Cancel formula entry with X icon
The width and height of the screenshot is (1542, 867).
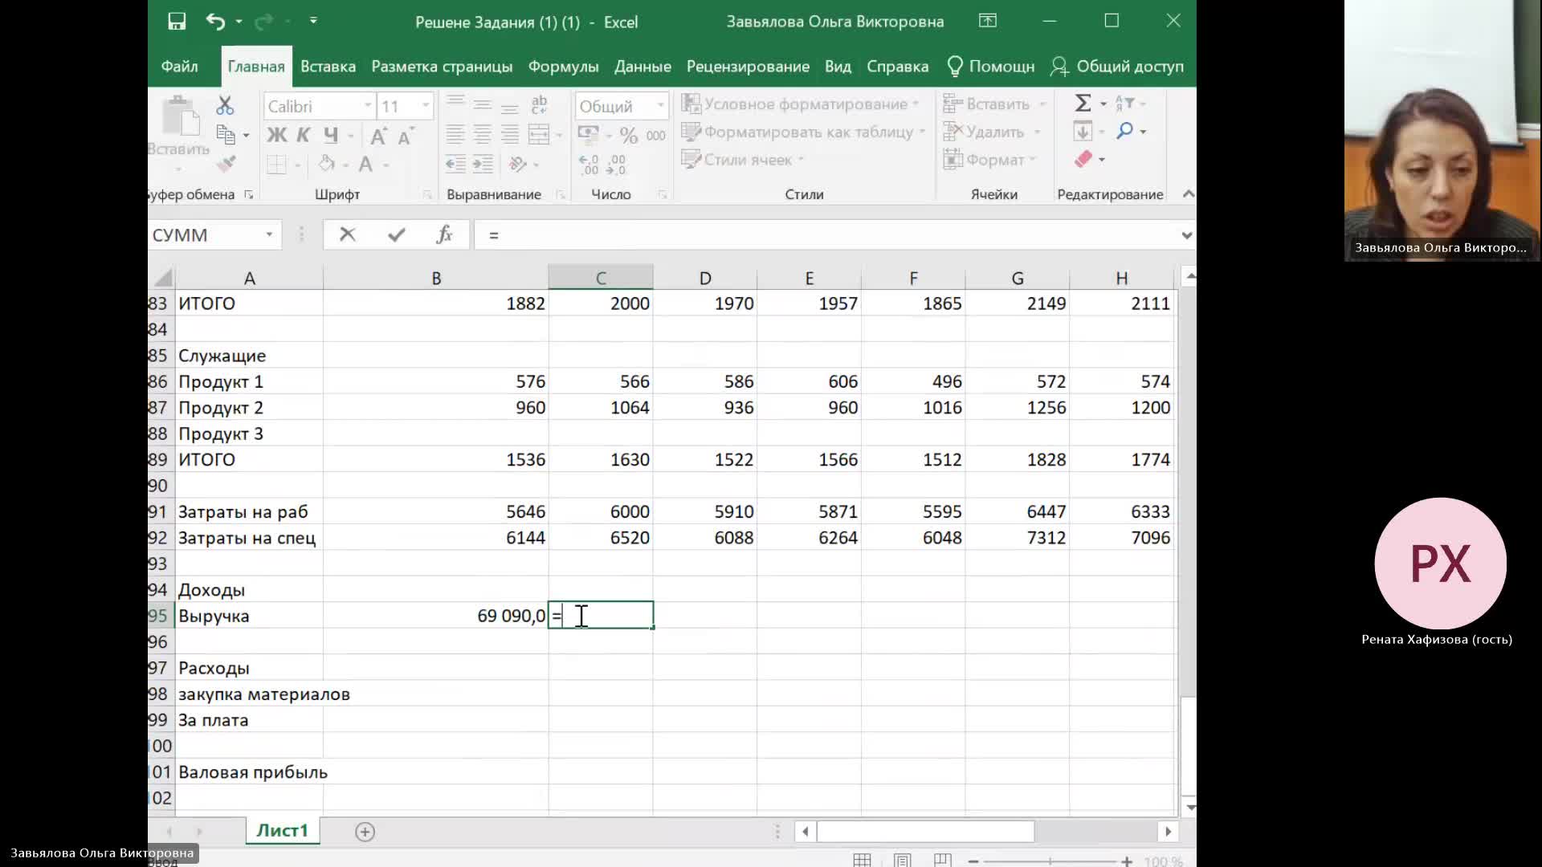pos(347,234)
